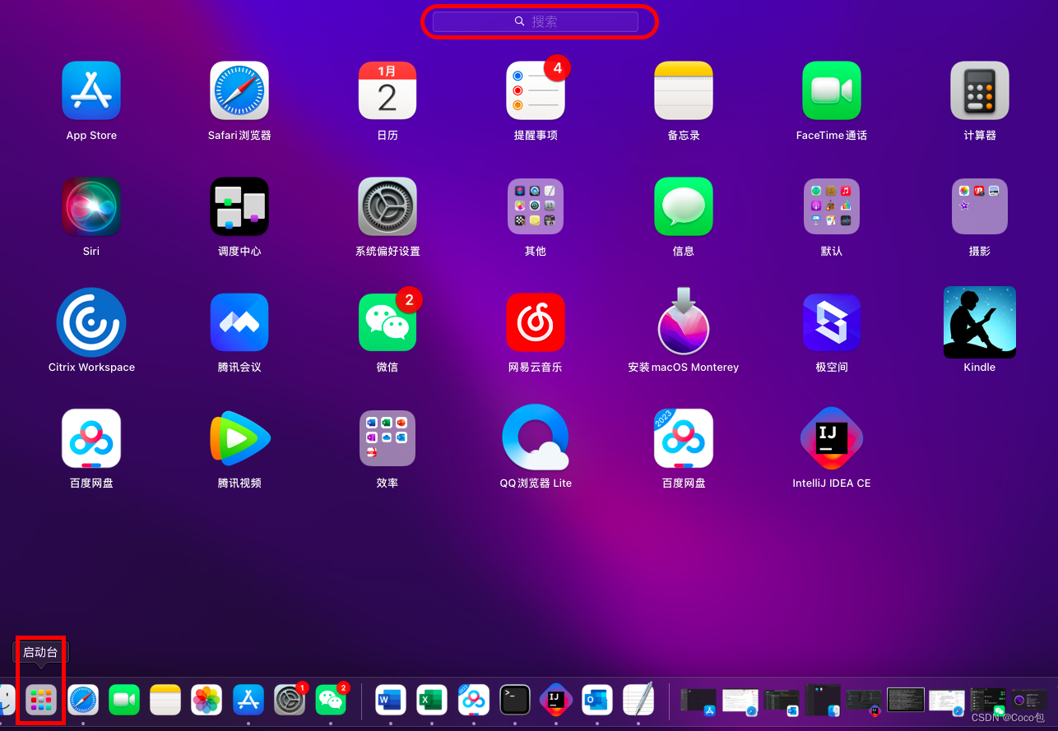
Task: Open Photos from the Dock
Action: [x=206, y=700]
